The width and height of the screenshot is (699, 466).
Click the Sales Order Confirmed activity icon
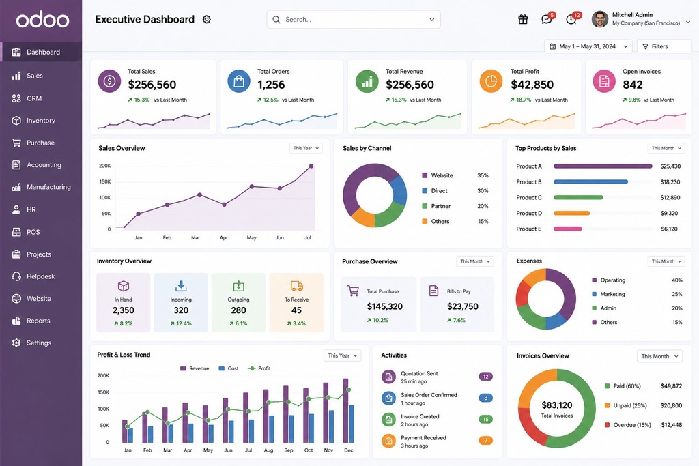pyautogui.click(x=388, y=398)
